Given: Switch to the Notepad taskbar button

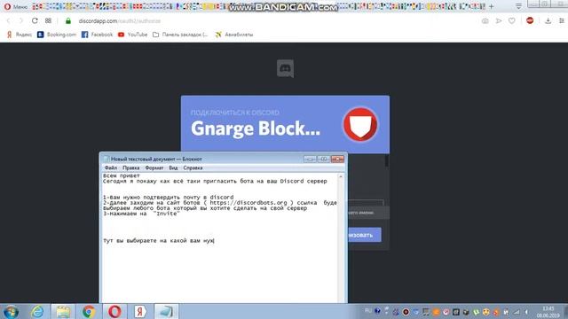Looking at the screenshot, I should click(166, 312).
